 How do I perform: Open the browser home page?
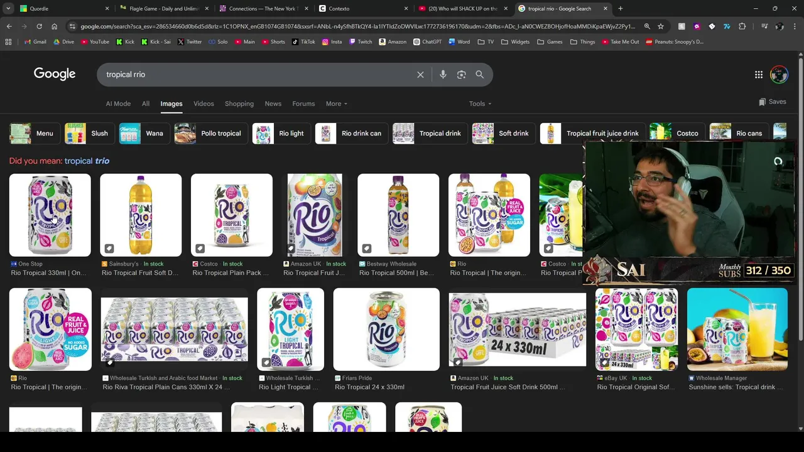tap(54, 26)
